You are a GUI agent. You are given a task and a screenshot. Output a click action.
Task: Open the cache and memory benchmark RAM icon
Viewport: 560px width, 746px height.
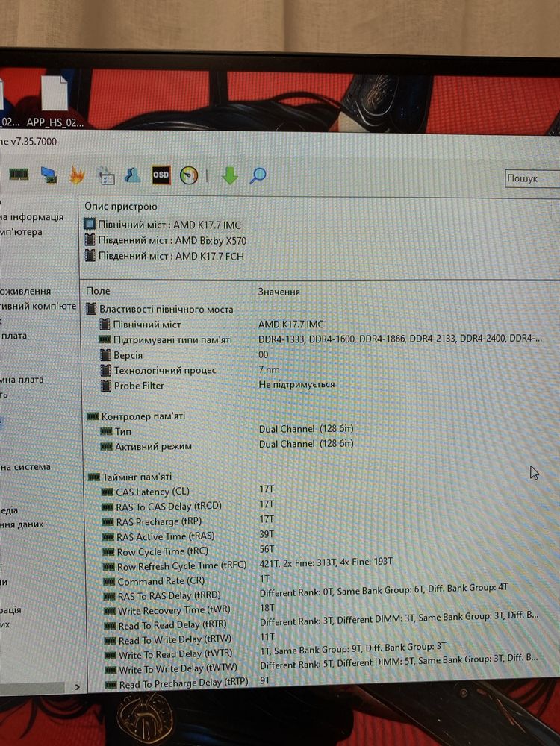click(x=19, y=174)
